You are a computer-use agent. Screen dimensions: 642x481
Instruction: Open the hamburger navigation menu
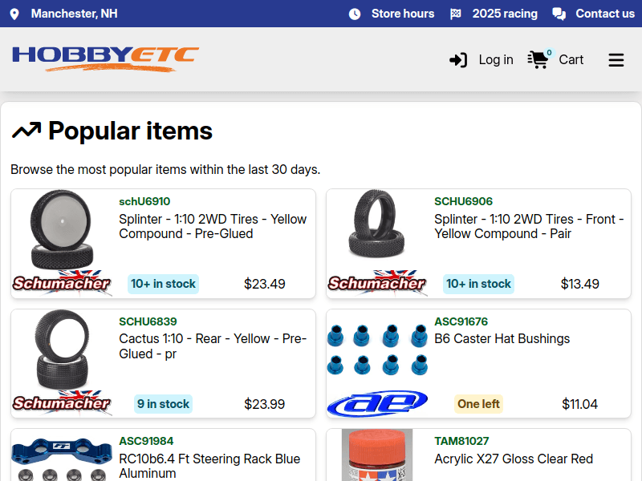[616, 60]
